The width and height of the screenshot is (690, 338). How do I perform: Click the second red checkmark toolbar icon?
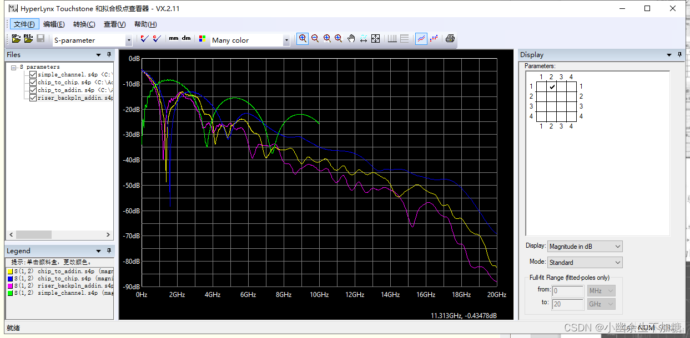(157, 39)
